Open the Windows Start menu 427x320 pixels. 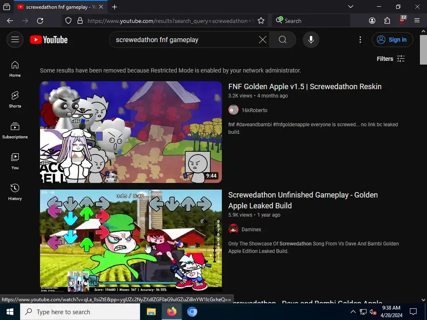click(10, 312)
